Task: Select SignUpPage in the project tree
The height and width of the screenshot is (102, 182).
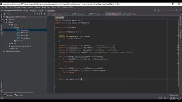Action: click(x=25, y=38)
